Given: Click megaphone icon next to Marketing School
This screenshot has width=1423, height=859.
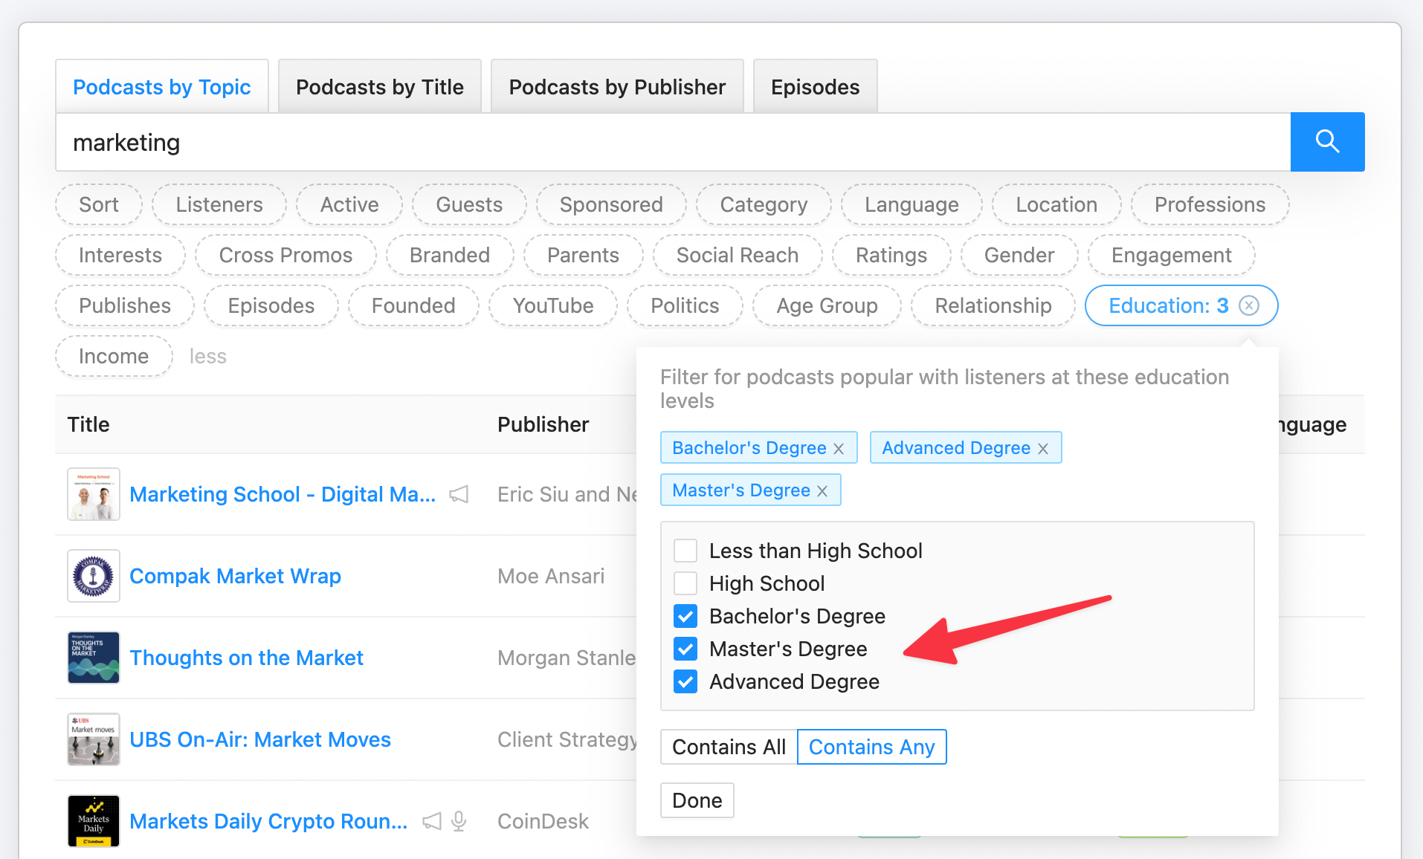Looking at the screenshot, I should point(459,494).
